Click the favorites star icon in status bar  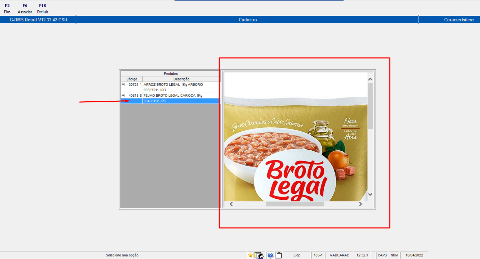click(250, 255)
